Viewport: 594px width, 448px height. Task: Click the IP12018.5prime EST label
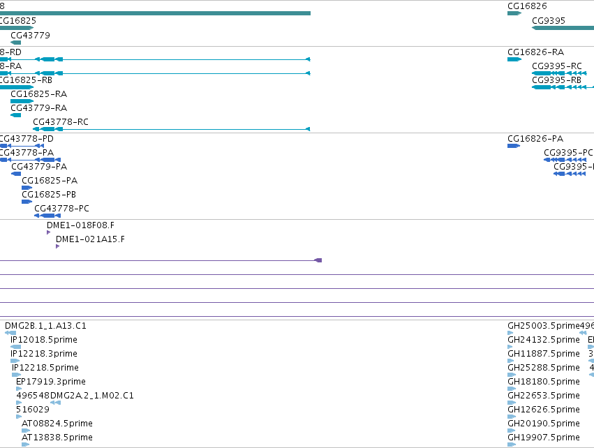click(44, 340)
